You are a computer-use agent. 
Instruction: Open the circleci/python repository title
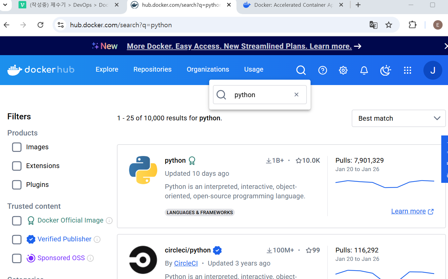[x=188, y=250]
